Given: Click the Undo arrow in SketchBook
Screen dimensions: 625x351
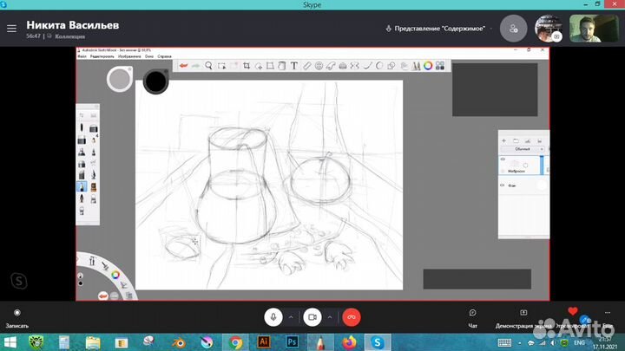Looking at the screenshot, I should point(183,65).
